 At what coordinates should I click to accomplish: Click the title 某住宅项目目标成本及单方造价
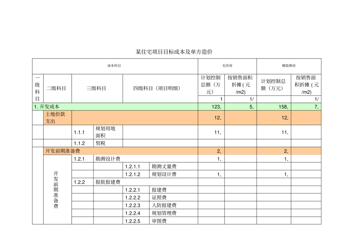click(x=174, y=52)
